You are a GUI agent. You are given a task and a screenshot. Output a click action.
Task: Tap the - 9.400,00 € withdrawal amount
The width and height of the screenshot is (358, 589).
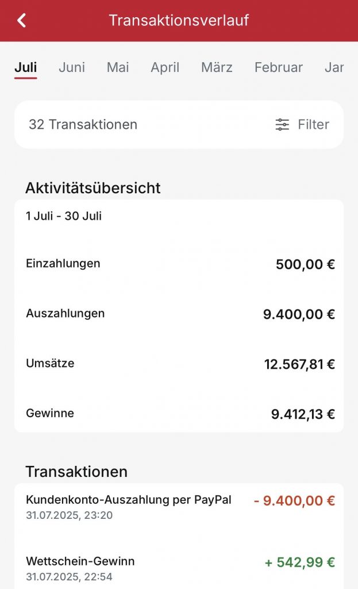coord(294,501)
